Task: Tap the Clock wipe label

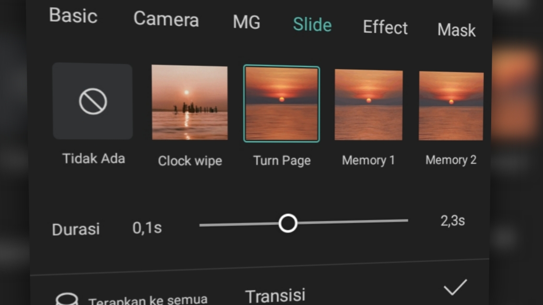Action: [x=190, y=161]
